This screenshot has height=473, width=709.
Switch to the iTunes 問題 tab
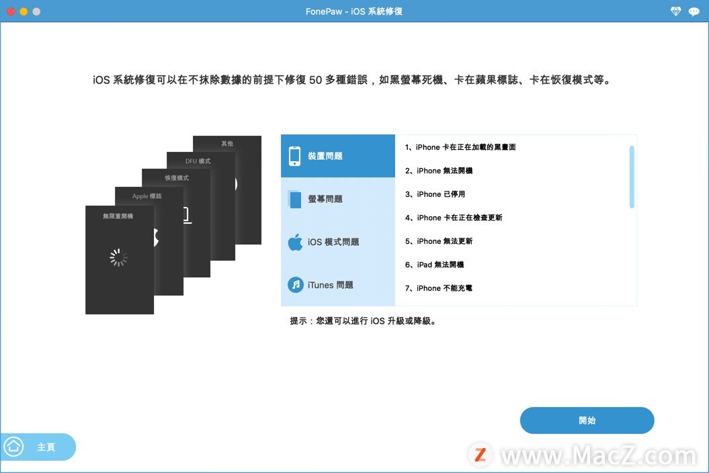(x=338, y=285)
